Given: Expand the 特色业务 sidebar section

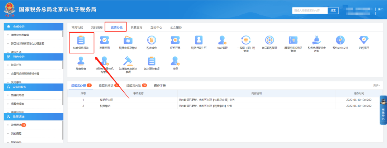Looking at the screenshot, I should coord(33,57).
